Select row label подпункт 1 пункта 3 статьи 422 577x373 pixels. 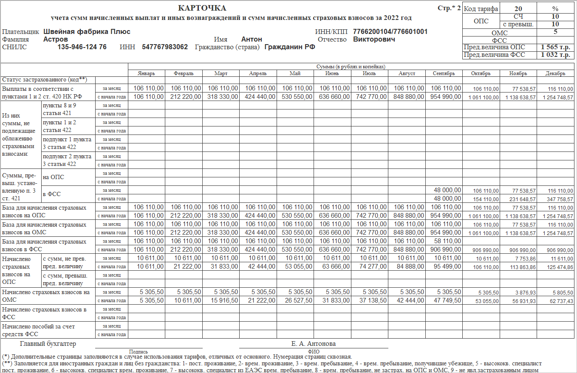68,143
